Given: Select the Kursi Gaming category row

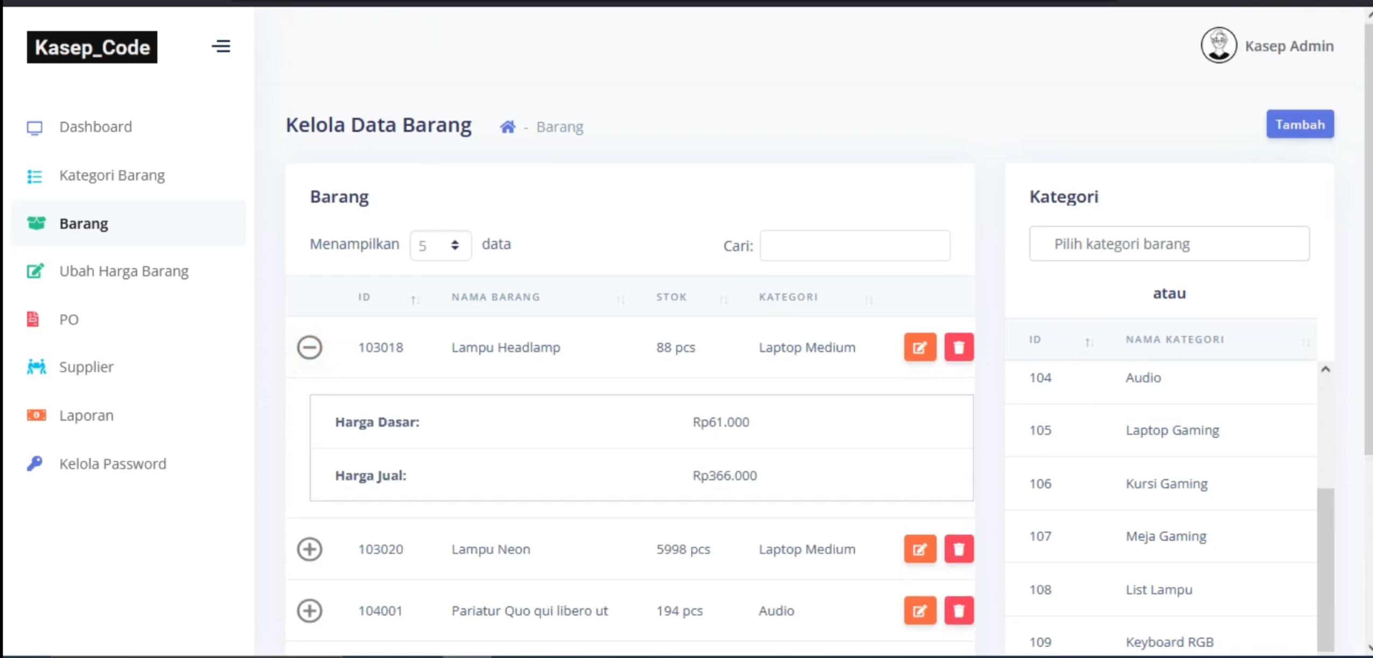Looking at the screenshot, I should [x=1161, y=483].
